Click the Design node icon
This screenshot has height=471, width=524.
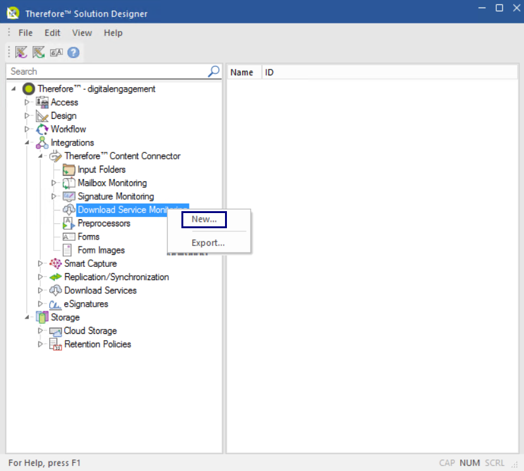[42, 116]
